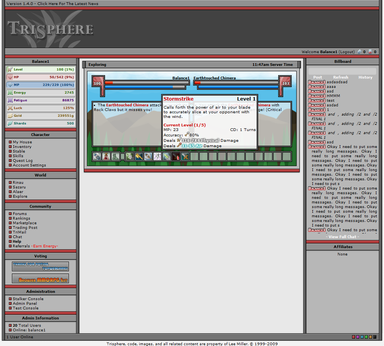Open the Trading Post

click(x=25, y=228)
